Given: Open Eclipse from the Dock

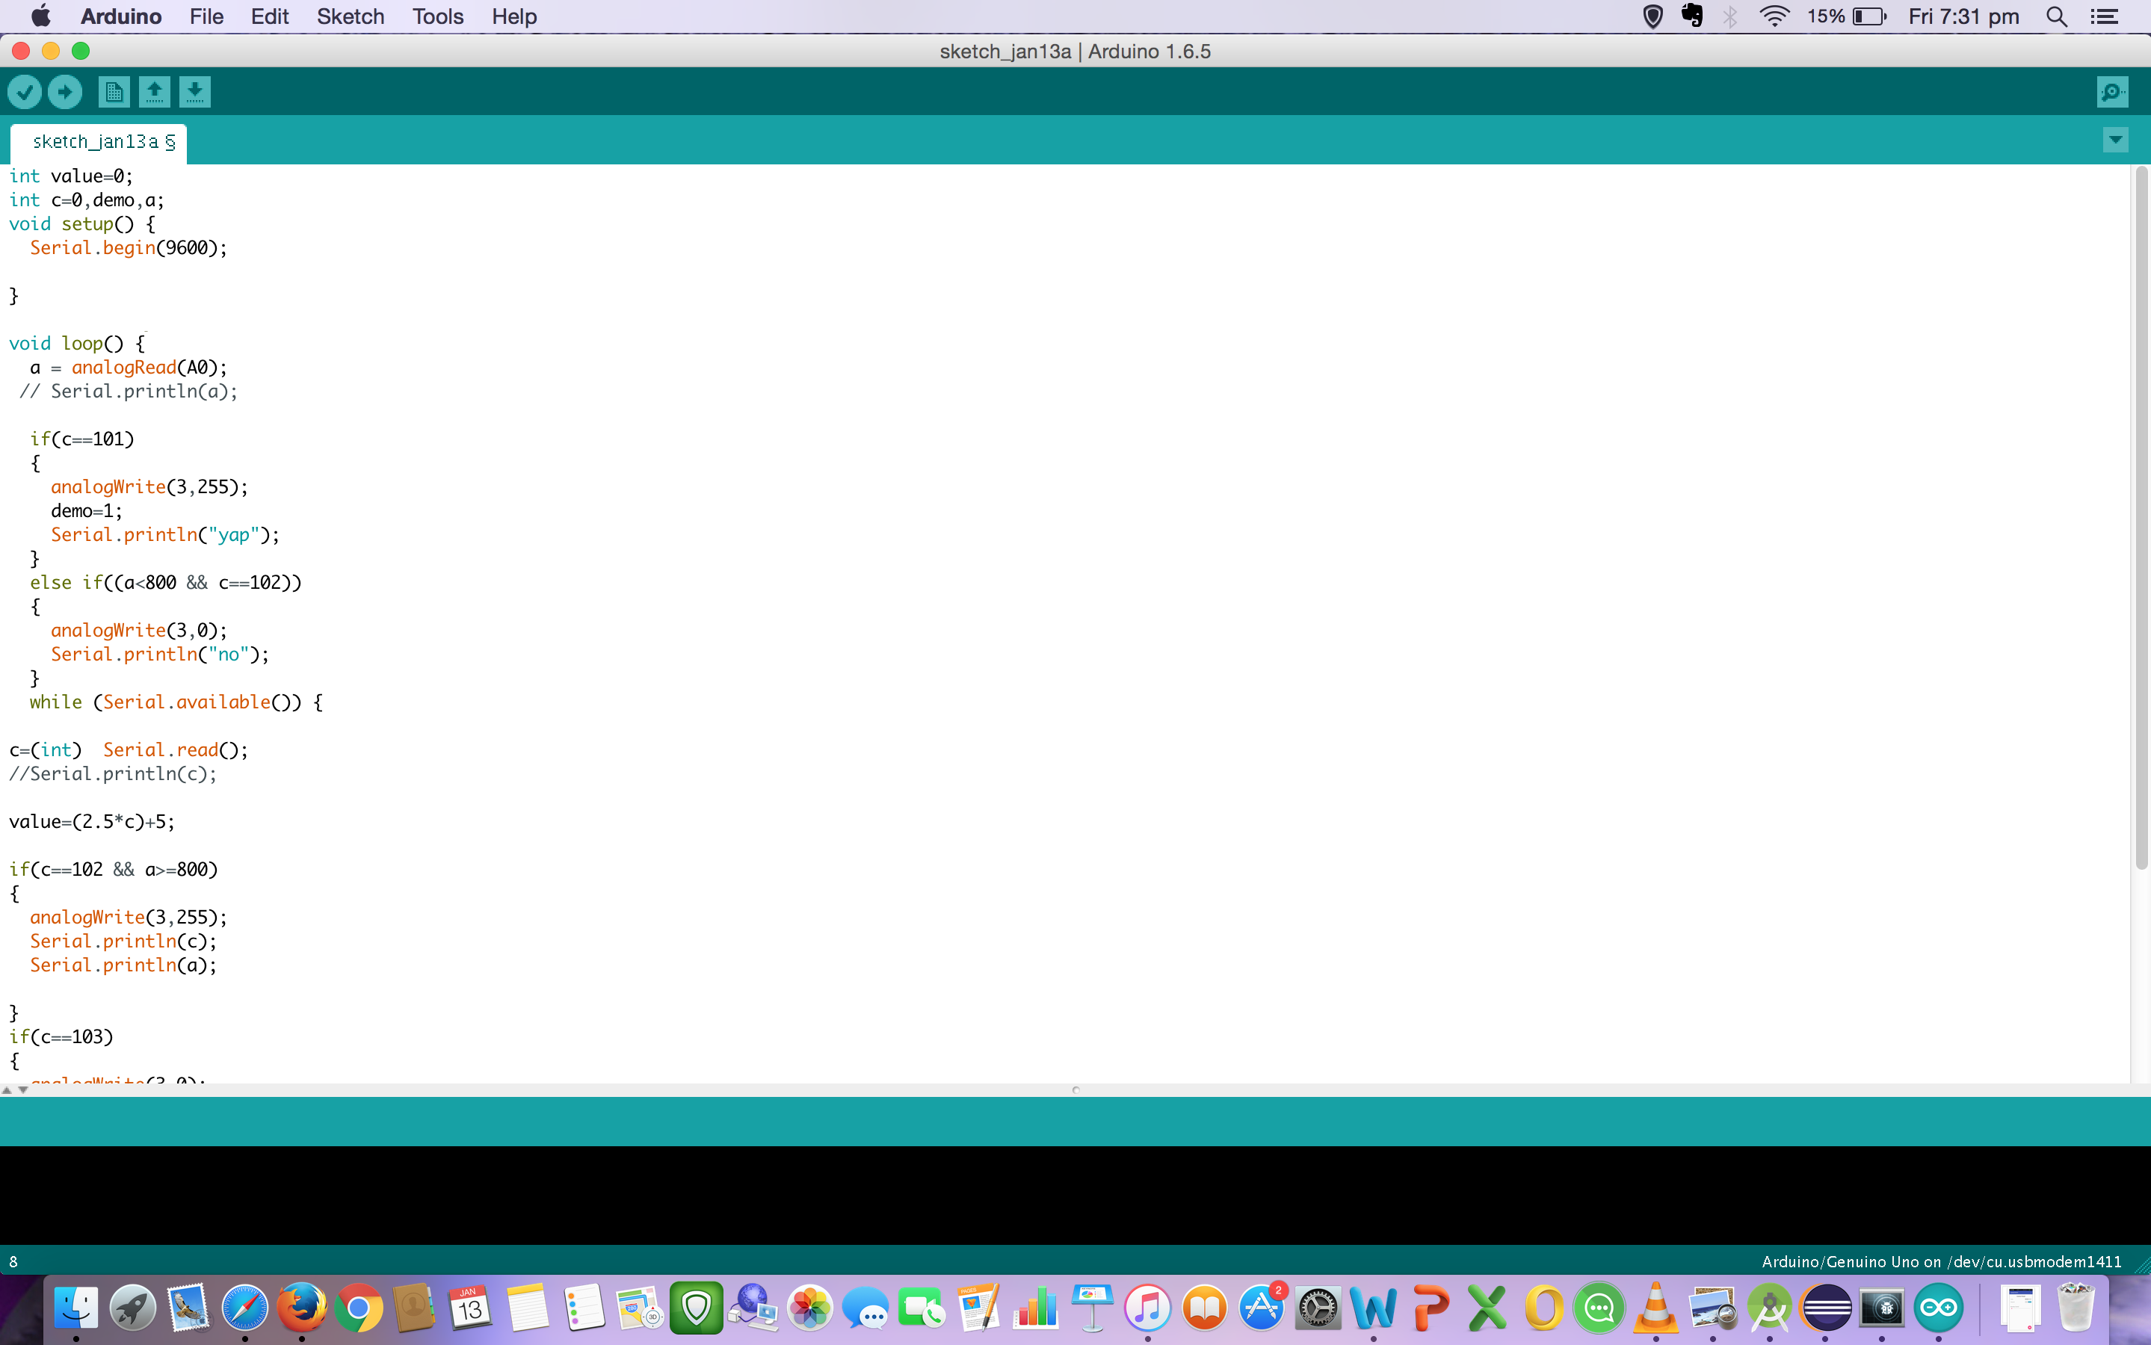Looking at the screenshot, I should (1825, 1308).
